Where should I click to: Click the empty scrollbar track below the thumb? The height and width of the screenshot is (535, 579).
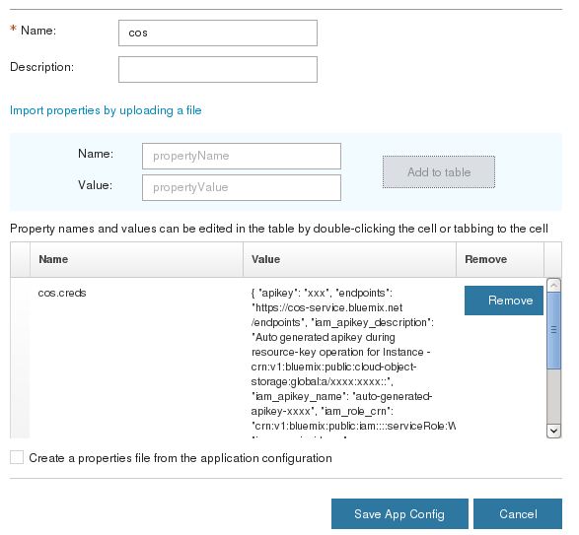553,396
